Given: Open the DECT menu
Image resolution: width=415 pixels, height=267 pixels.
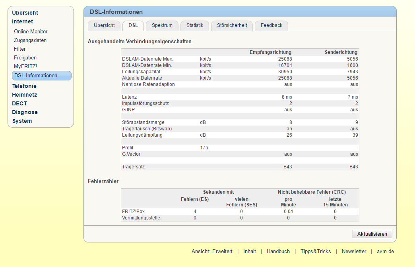Looking at the screenshot, I should (19, 103).
